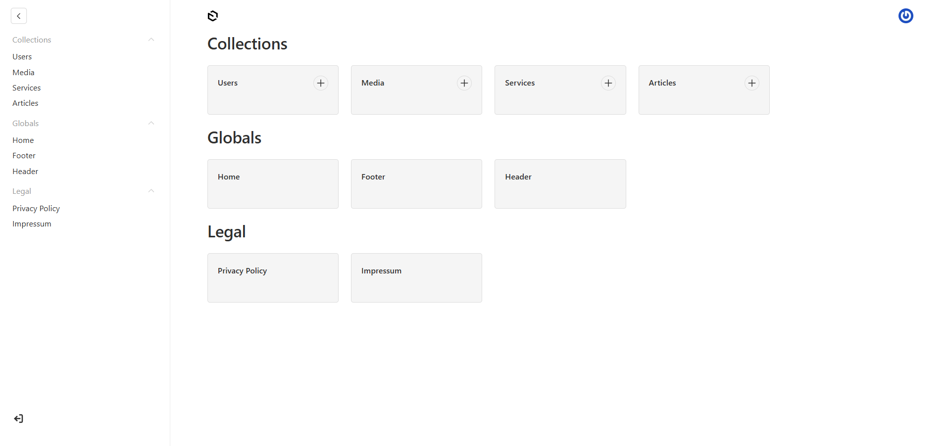949x446 pixels.
Task: Open the Home global card
Action: [x=273, y=184]
